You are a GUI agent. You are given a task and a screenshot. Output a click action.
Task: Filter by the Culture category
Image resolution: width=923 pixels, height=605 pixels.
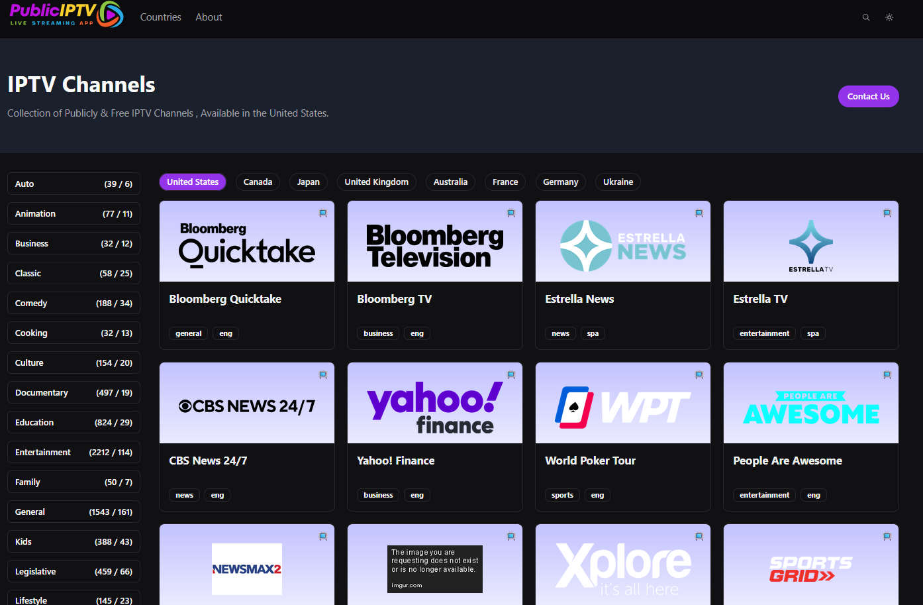73,362
